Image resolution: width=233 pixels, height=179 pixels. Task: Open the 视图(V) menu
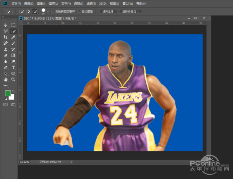coord(115,3)
